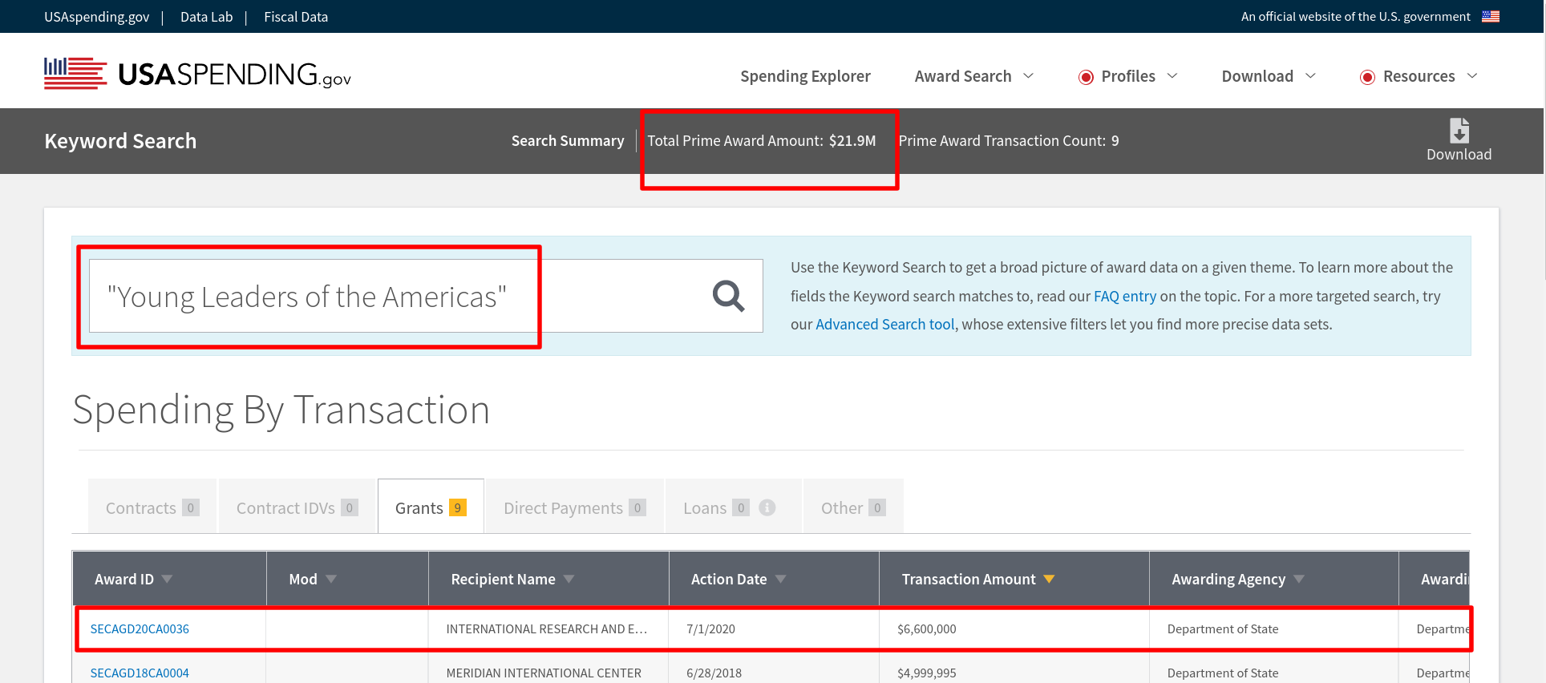
Task: Sort by Transaction Amount column arrow
Action: (1049, 579)
